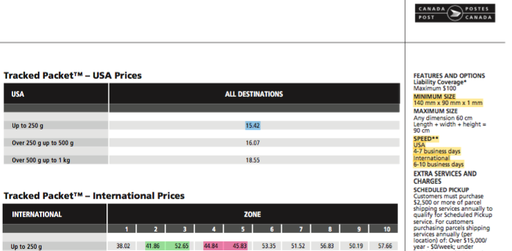Click the 'MAXIMUM SIZE' label

click(x=435, y=111)
